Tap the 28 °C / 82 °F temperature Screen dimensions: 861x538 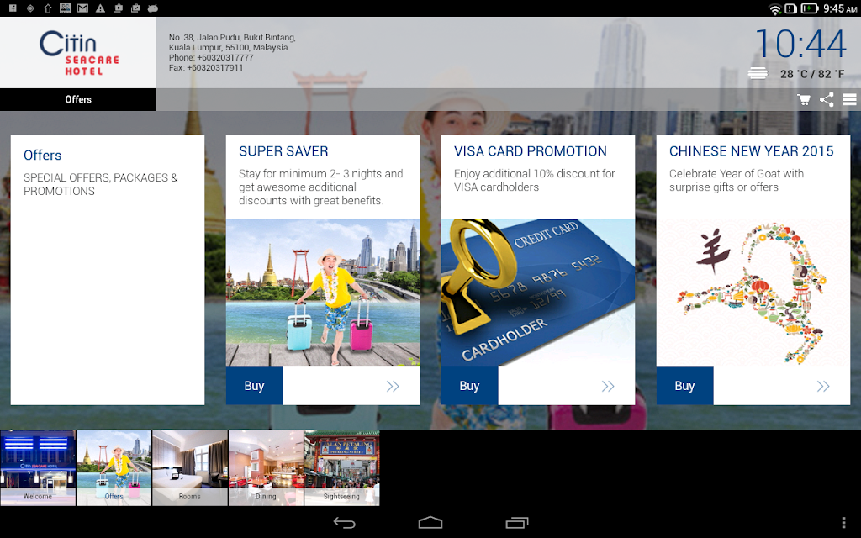[812, 74]
